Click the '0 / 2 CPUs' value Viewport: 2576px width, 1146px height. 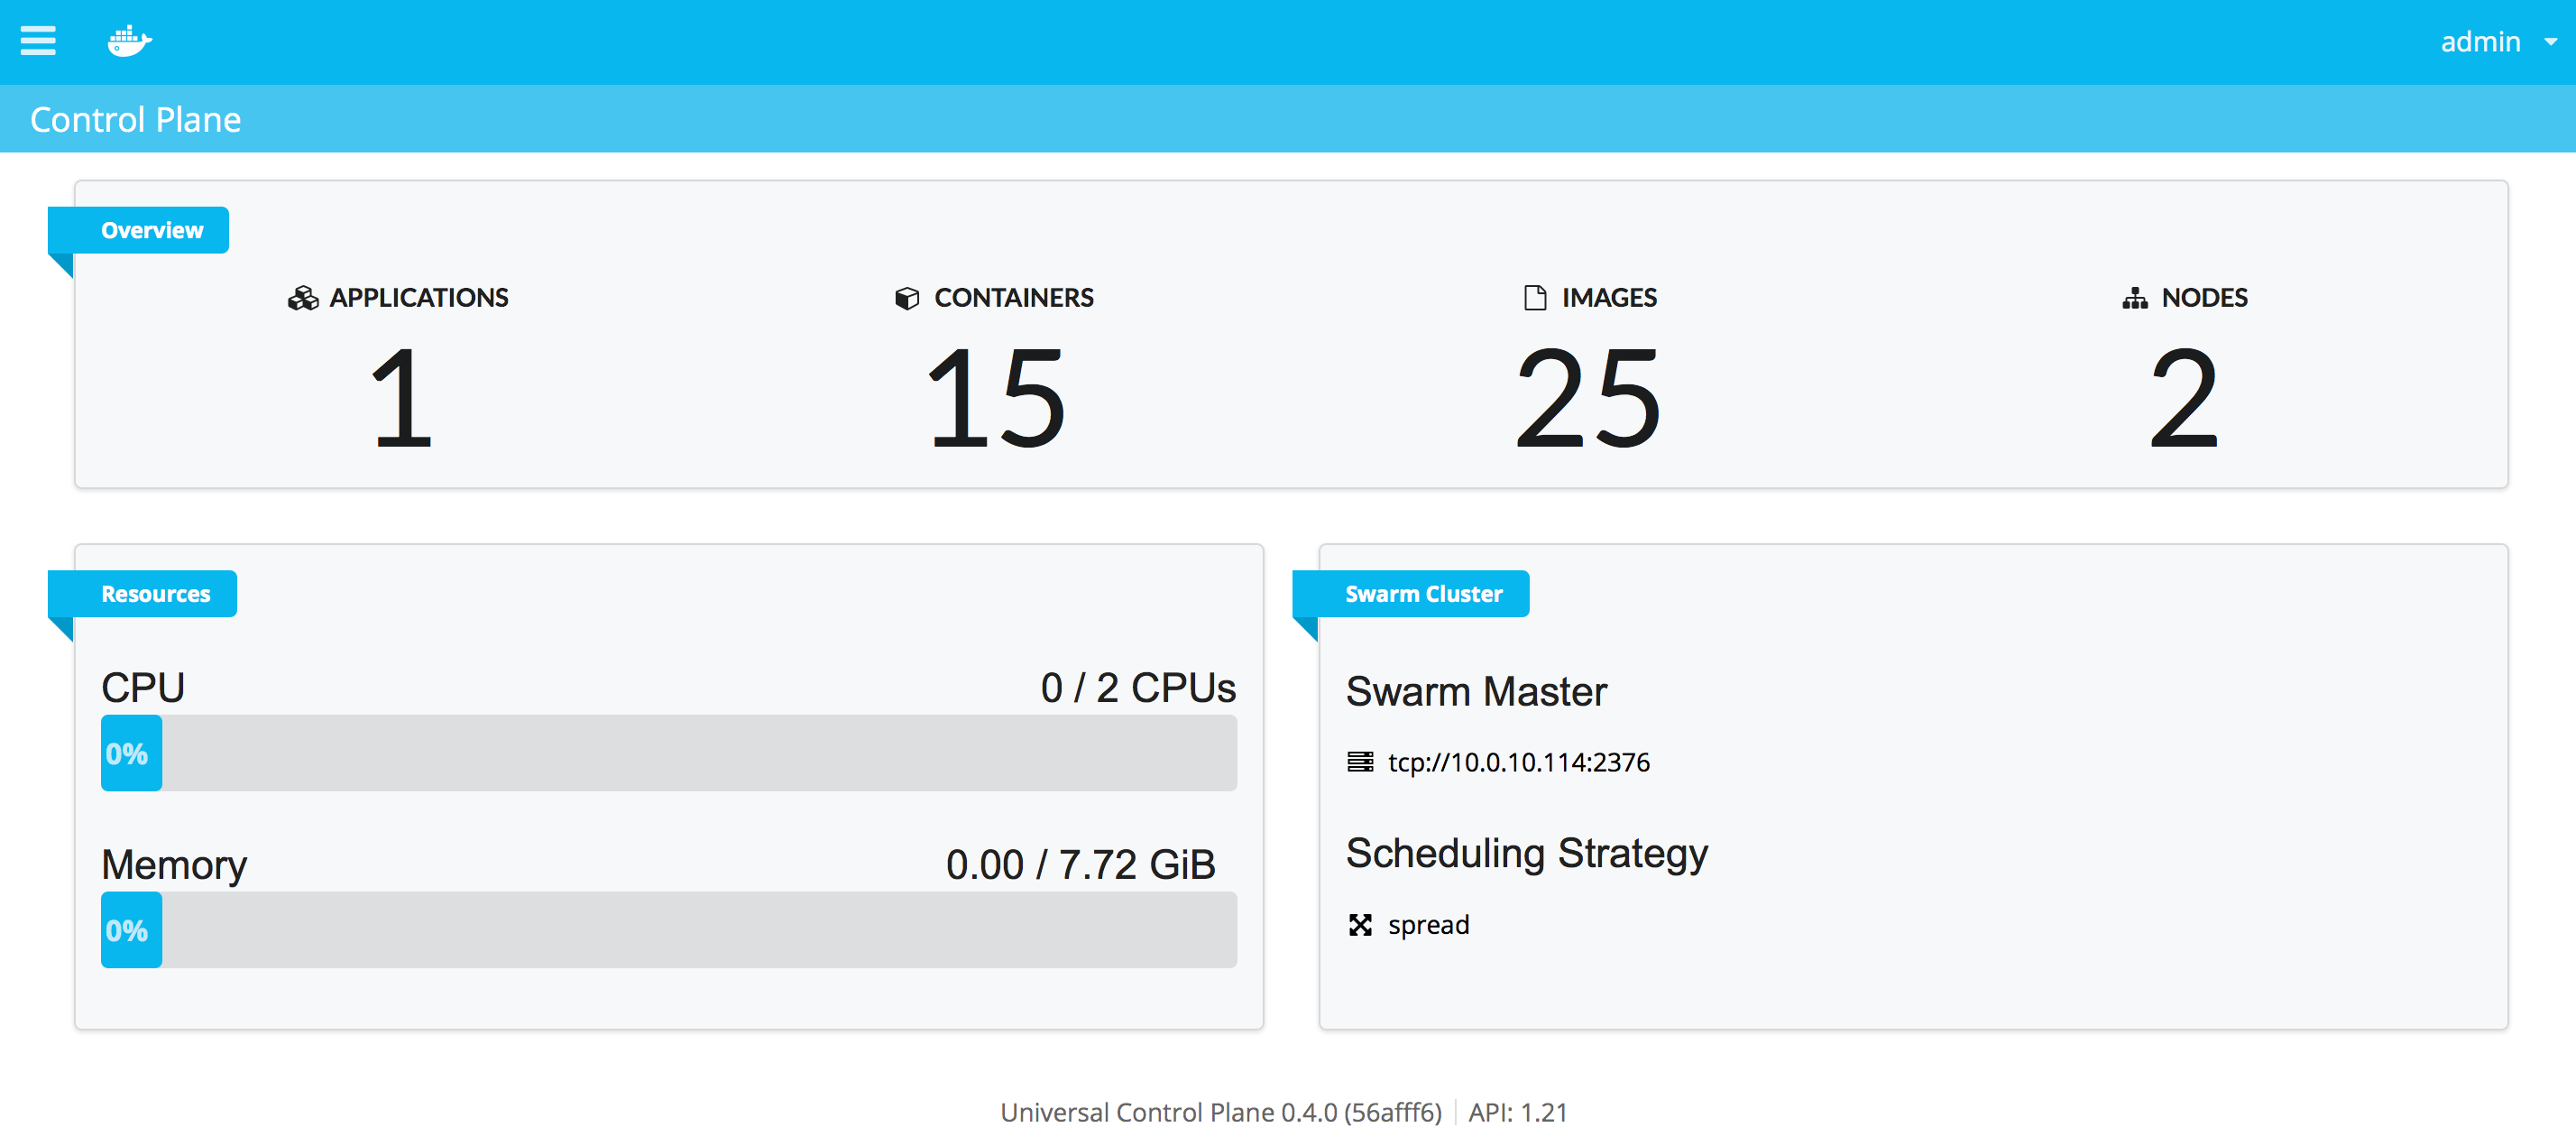point(1138,688)
